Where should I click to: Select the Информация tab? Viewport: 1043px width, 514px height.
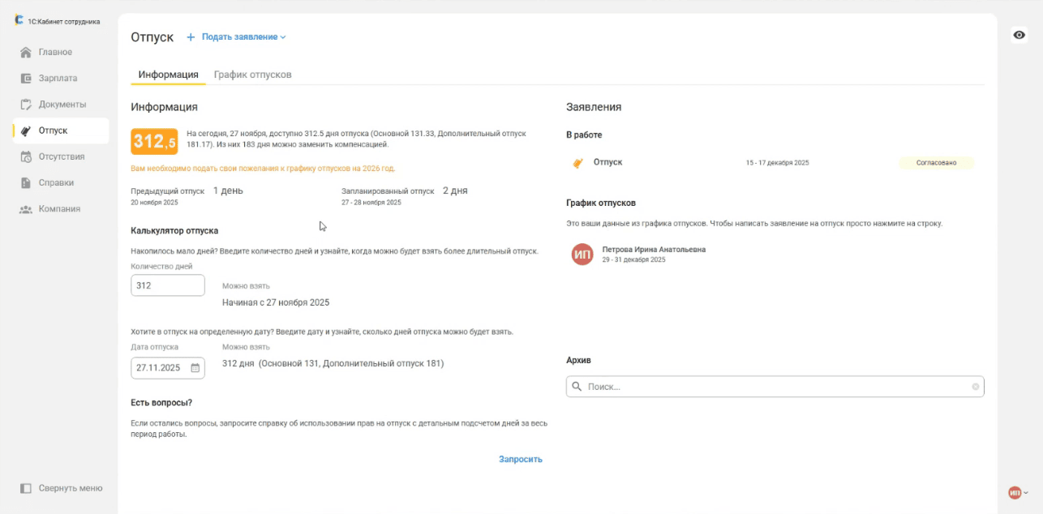point(168,75)
